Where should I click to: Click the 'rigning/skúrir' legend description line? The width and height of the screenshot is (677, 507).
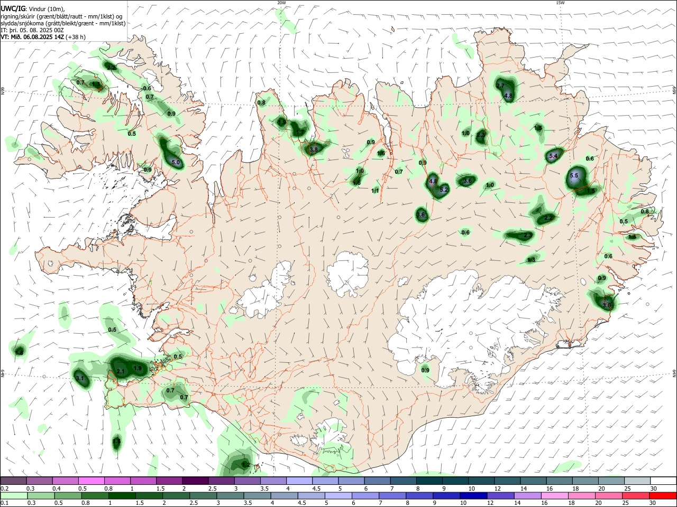(x=61, y=16)
